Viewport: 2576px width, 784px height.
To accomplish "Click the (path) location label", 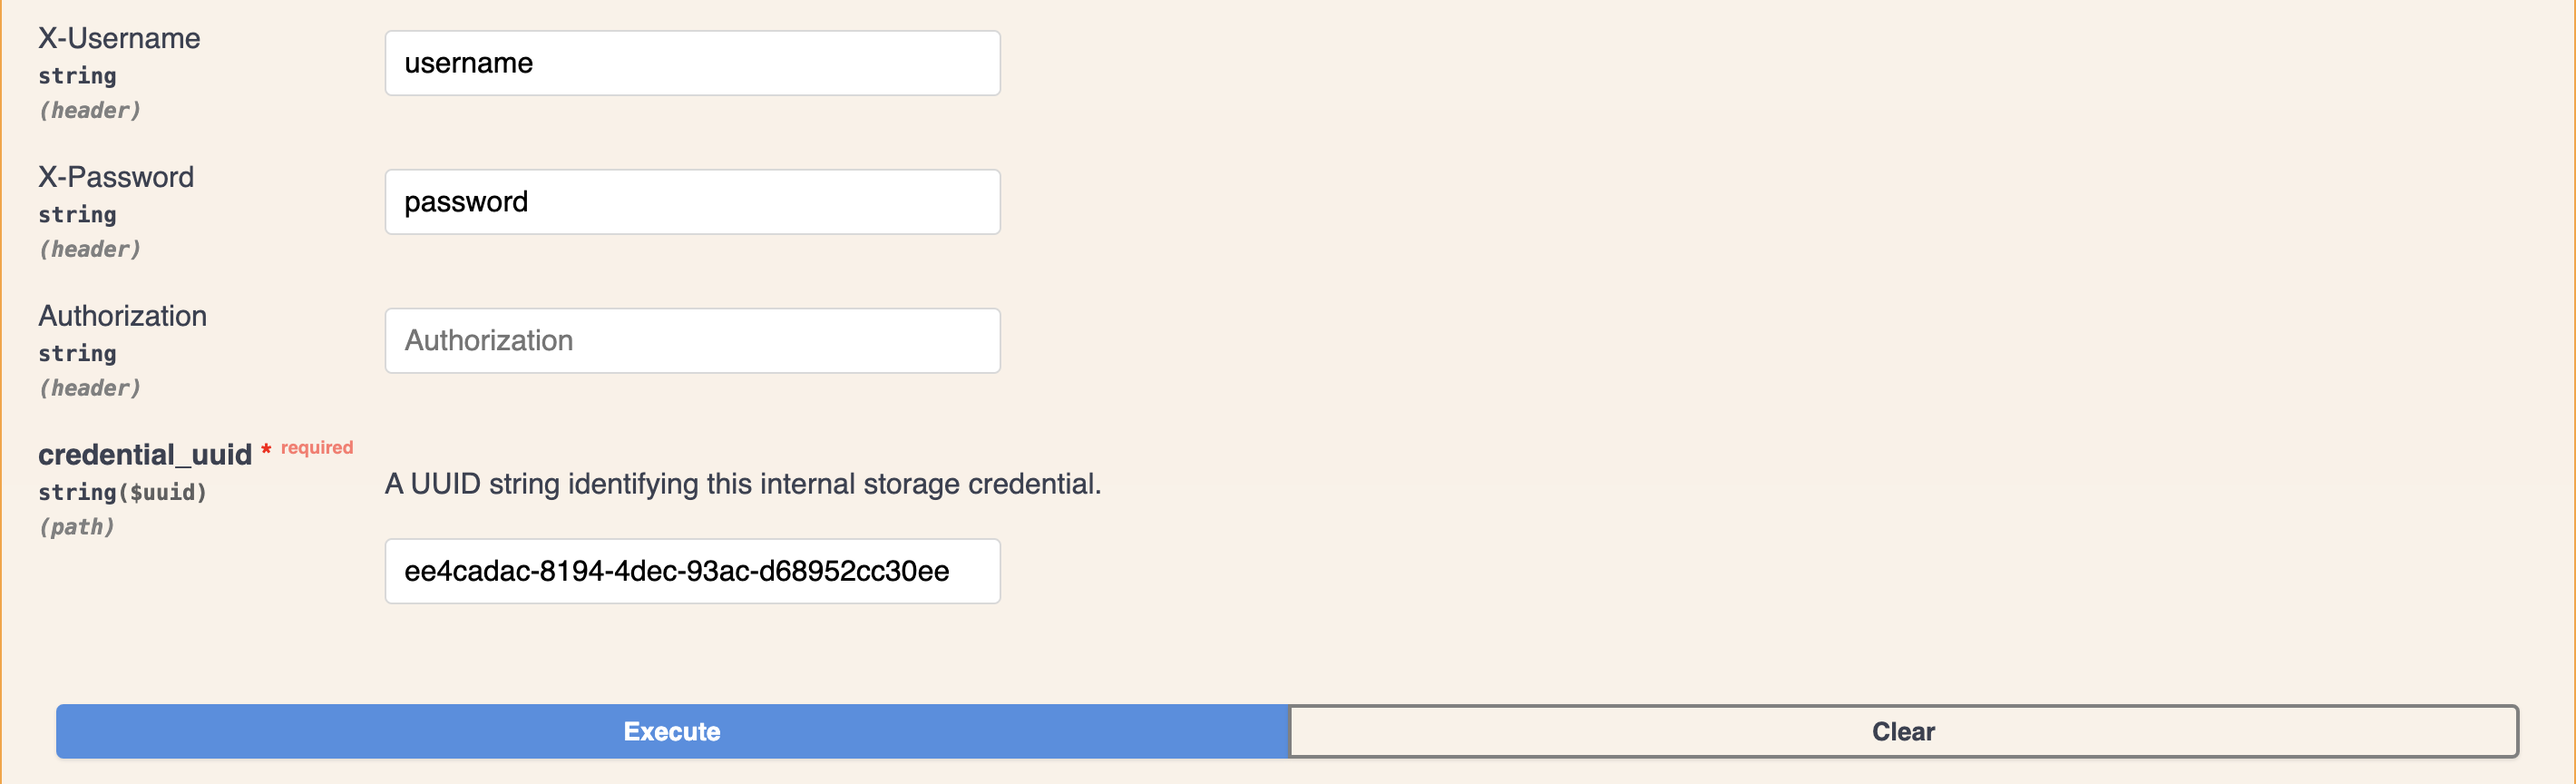I will pyautogui.click(x=76, y=527).
